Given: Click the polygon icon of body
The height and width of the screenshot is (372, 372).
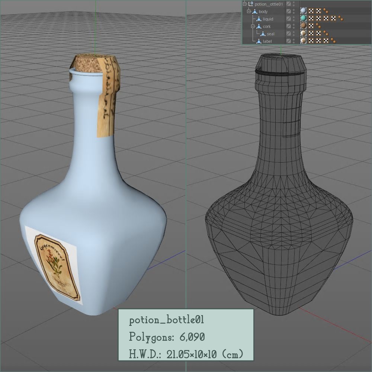Looking at the screenshot, I should [x=255, y=12].
